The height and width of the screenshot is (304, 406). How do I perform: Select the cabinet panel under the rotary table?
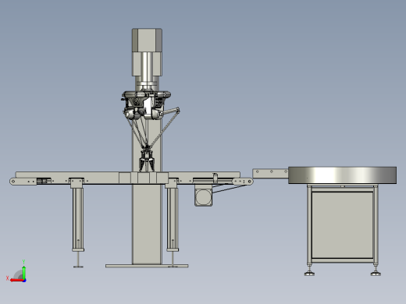[x=342, y=225]
